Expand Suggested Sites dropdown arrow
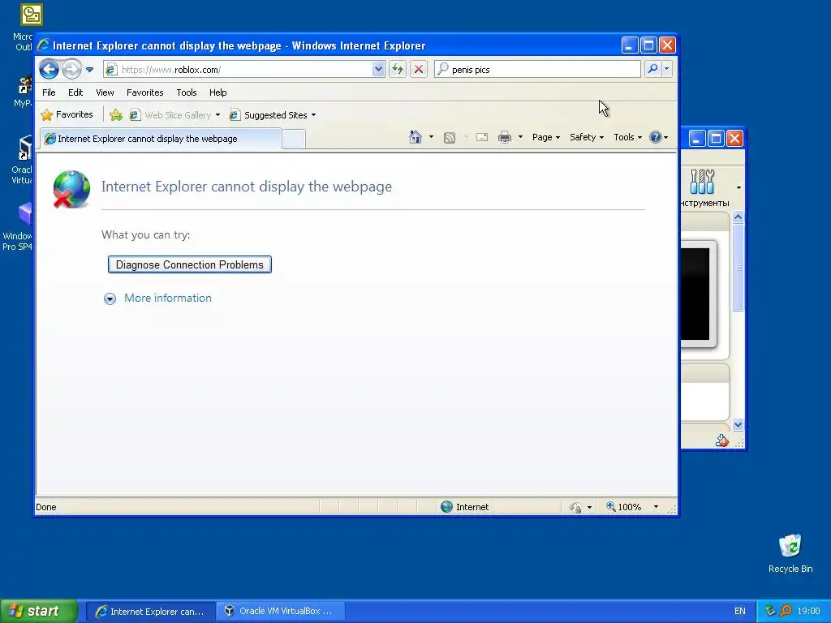Image resolution: width=831 pixels, height=623 pixels. [x=314, y=115]
